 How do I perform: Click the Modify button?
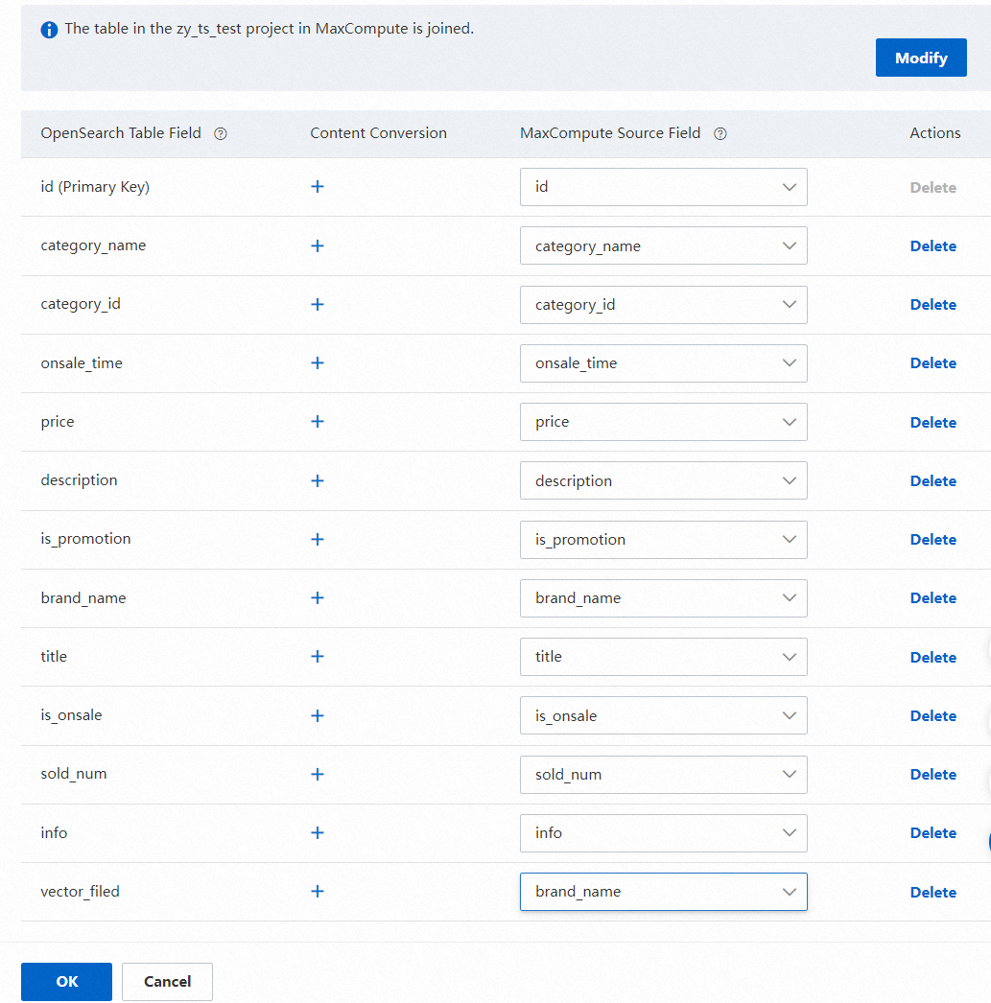click(x=921, y=58)
